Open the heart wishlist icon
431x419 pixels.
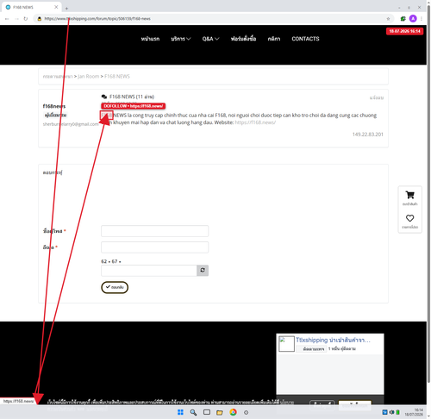coord(409,218)
